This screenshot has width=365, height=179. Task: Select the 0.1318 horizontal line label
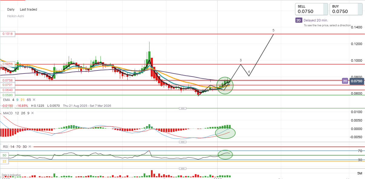click(x=8, y=34)
